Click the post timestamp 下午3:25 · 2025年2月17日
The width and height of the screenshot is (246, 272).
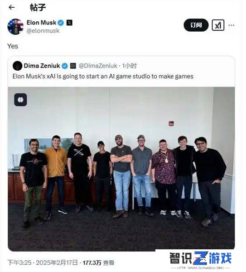(x=42, y=262)
